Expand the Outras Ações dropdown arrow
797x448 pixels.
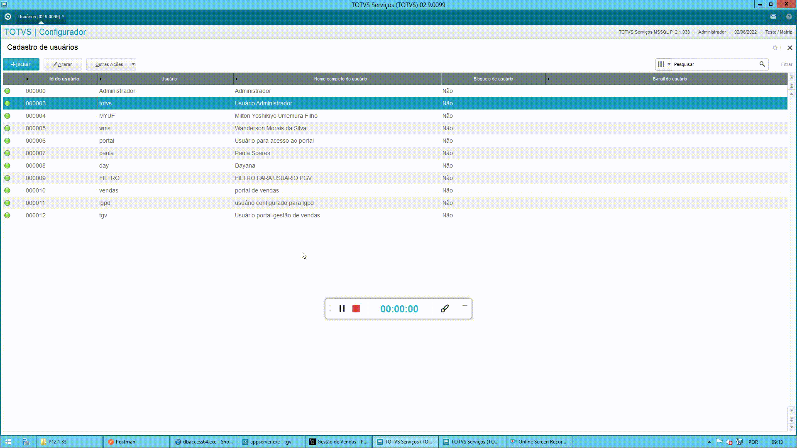point(133,64)
